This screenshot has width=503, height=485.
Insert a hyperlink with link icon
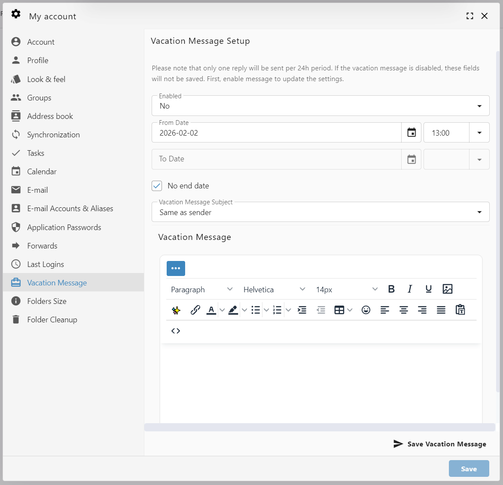point(195,310)
